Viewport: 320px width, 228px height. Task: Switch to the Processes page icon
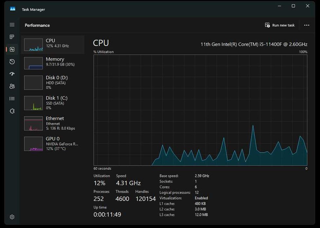[12, 37]
